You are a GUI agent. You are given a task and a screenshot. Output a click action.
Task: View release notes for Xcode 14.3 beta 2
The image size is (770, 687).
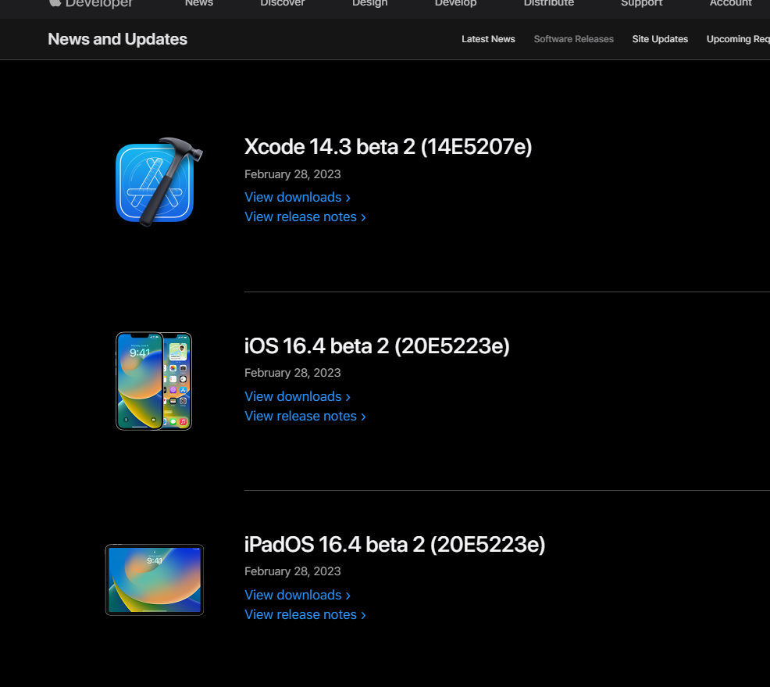pyautogui.click(x=305, y=216)
